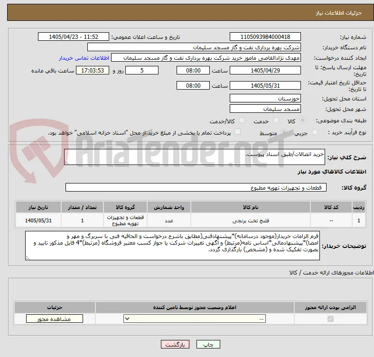This screenshot has height=357, width=374.
Task: Click the نام کالا column header
Action: [251, 207]
